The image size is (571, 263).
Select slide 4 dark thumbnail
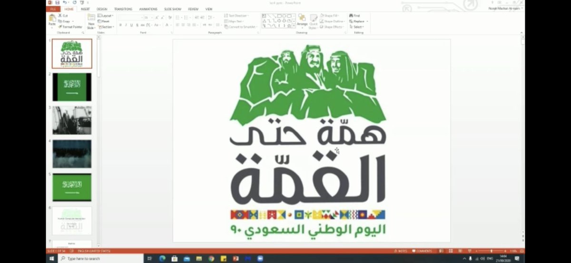[72, 154]
